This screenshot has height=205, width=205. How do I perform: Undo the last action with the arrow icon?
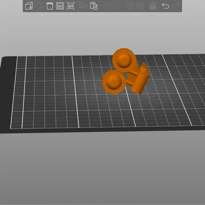(166, 6)
